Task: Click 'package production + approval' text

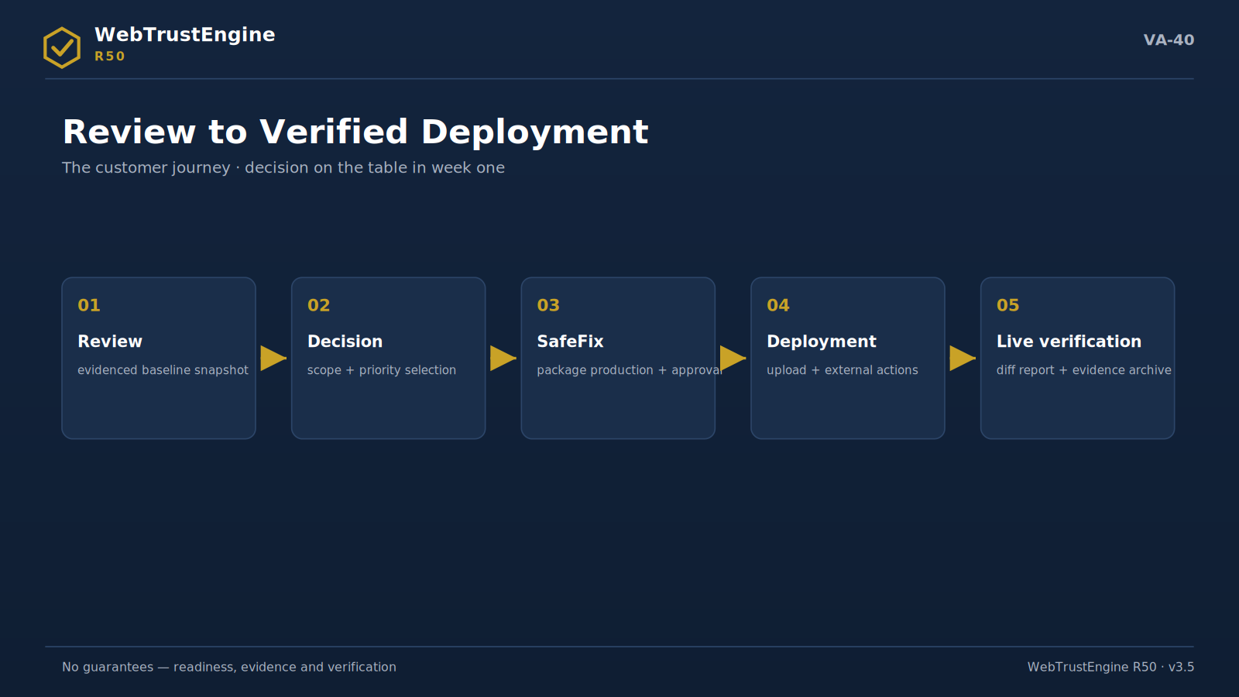Action: [x=630, y=370]
